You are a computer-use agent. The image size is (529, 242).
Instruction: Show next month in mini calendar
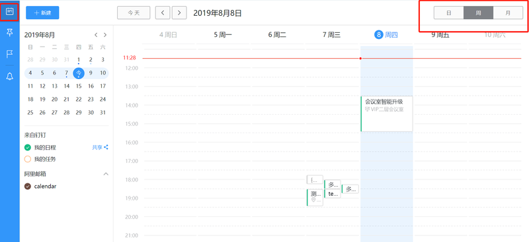click(x=105, y=35)
